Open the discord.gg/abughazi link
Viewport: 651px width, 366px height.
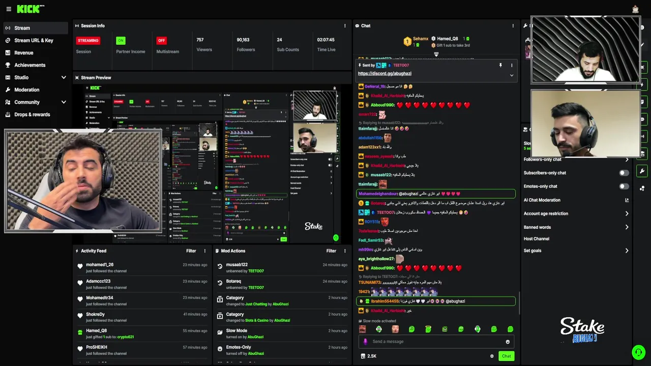pyautogui.click(x=384, y=74)
